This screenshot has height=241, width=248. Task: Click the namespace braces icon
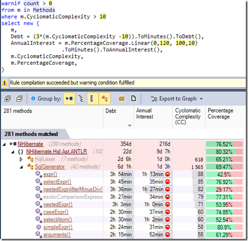point(21,152)
